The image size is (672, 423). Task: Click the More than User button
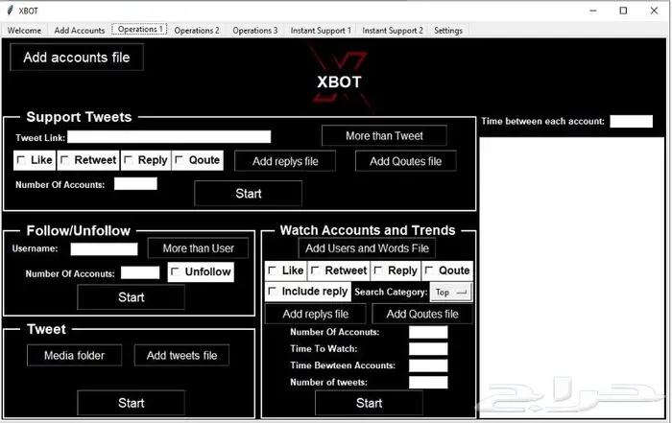click(198, 248)
